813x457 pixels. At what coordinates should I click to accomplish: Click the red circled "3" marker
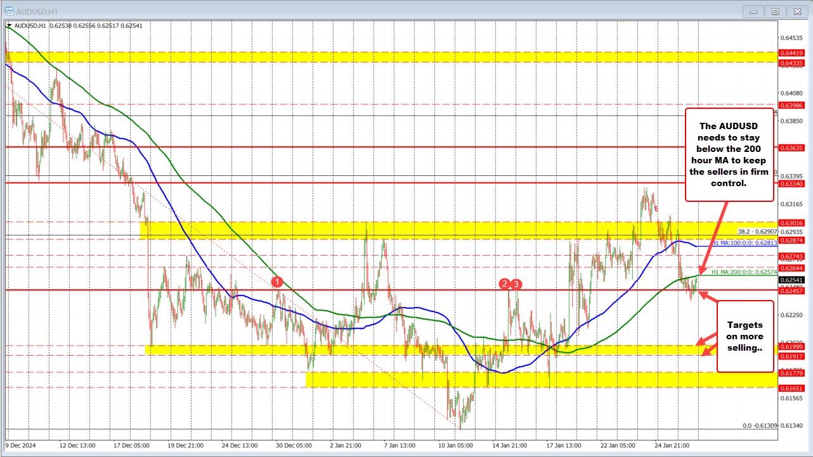516,285
